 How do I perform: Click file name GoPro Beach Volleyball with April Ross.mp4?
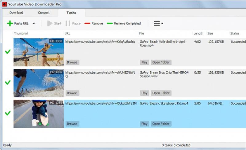coord(163,44)
